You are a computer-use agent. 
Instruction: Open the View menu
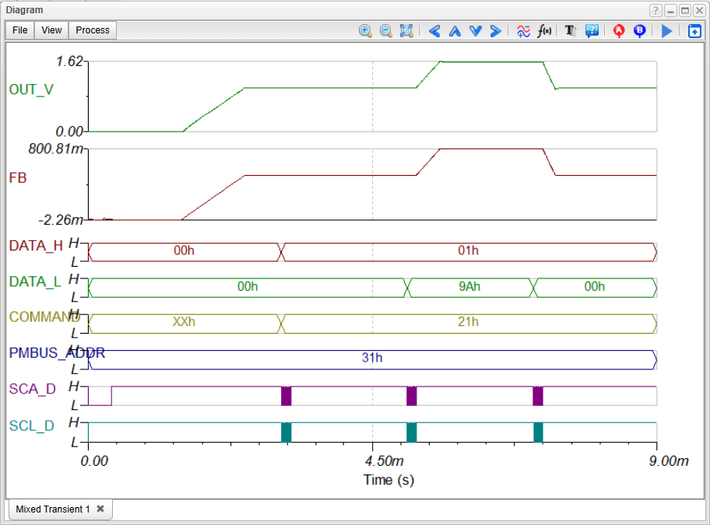pyautogui.click(x=51, y=30)
